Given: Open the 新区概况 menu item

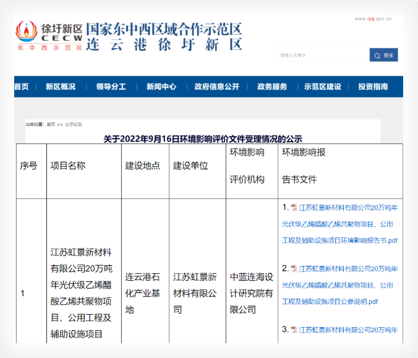Looking at the screenshot, I should [61, 87].
